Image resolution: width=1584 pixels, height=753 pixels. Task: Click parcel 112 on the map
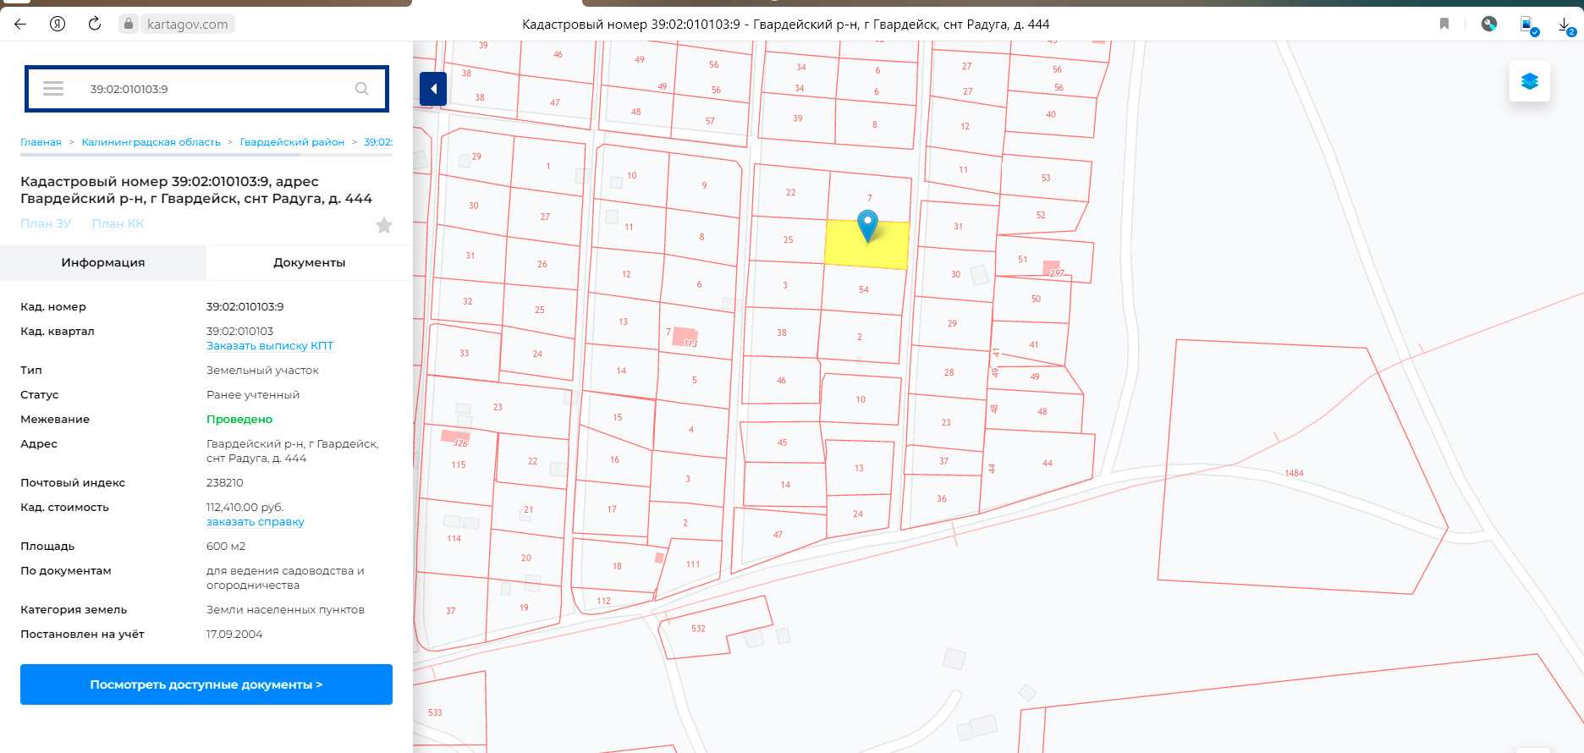click(603, 601)
